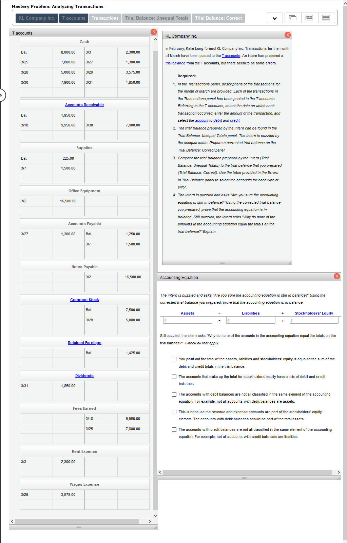Open the Trial Balance: Unequal Totals tab

157,18
